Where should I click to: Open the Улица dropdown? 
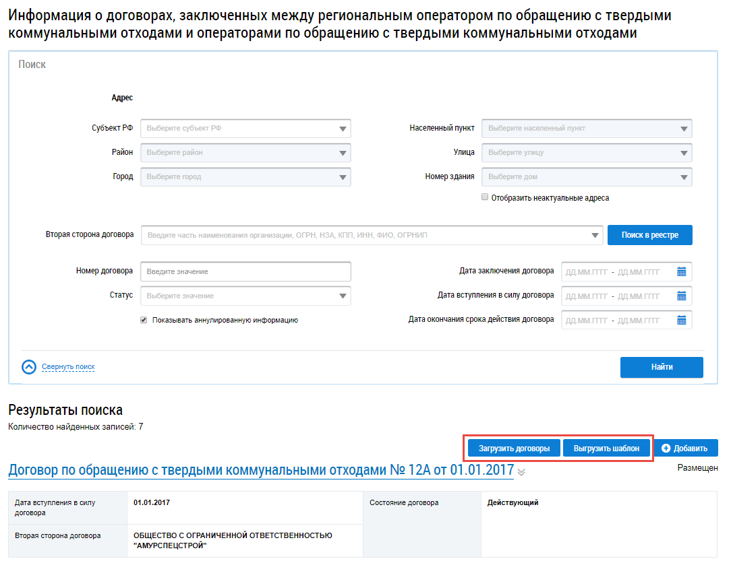click(684, 152)
